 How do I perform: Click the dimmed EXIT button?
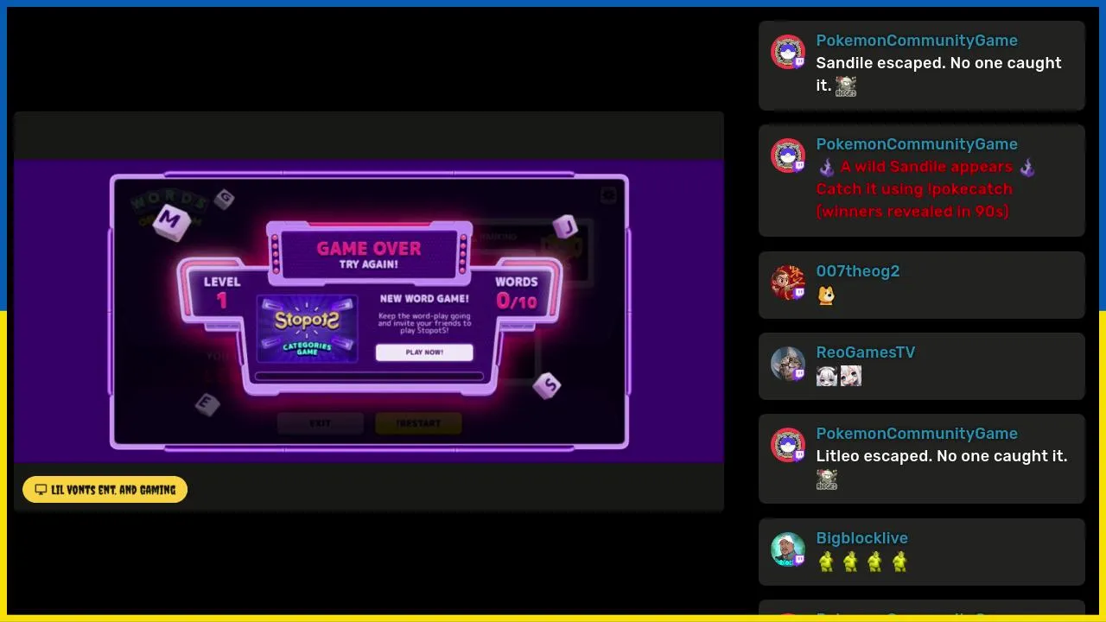point(321,423)
